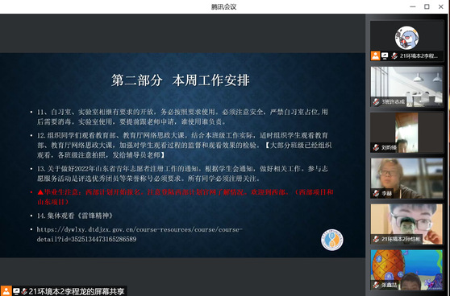Click muted mic icon beside 21环境本2孙怡彬
450x296 pixels.
click(x=376, y=239)
